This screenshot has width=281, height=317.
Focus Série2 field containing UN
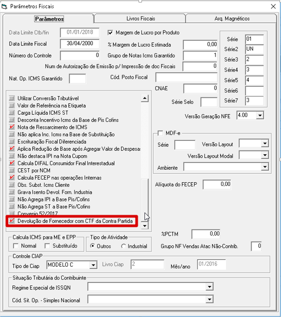click(x=254, y=49)
